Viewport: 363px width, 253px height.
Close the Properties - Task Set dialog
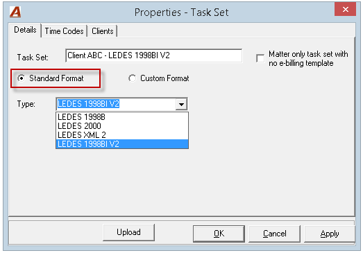(345, 9)
